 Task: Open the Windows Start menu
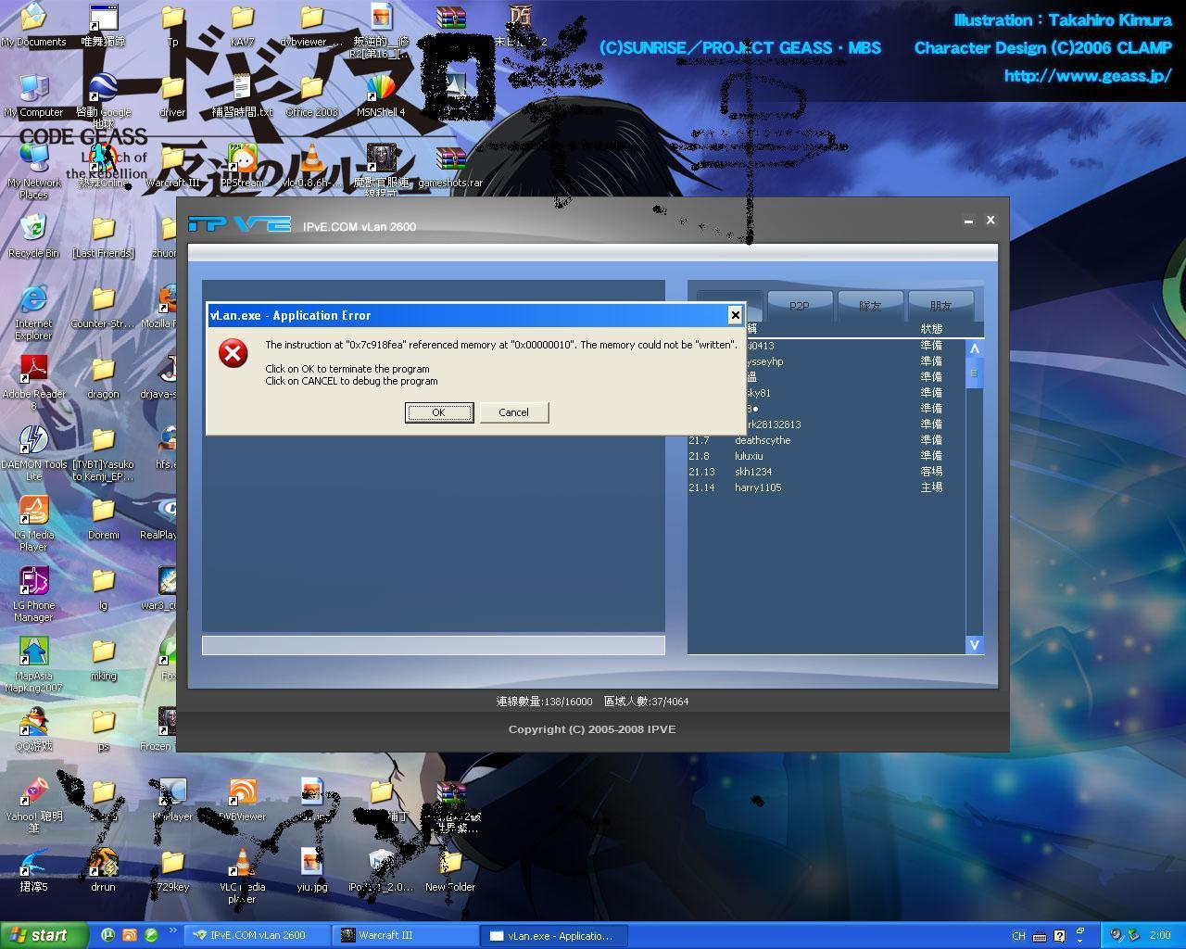[44, 935]
